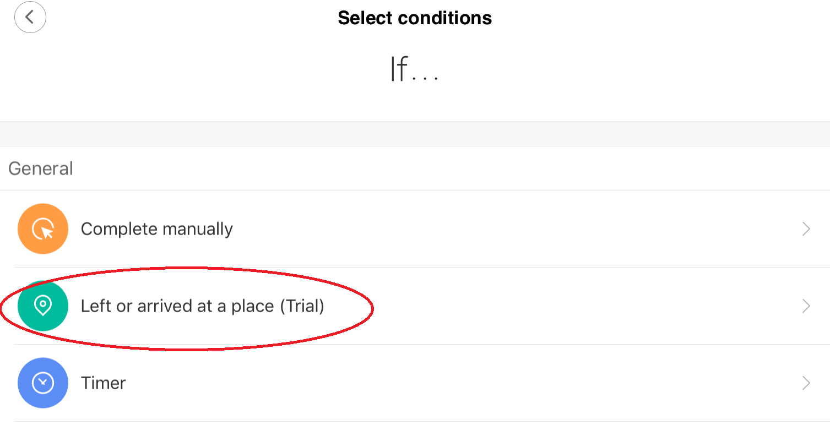This screenshot has width=830, height=425.
Task: Click the (Trial) tag in the location label
Action: [x=302, y=306]
